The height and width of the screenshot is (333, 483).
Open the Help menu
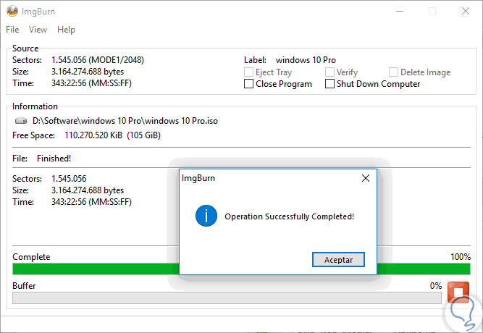66,30
